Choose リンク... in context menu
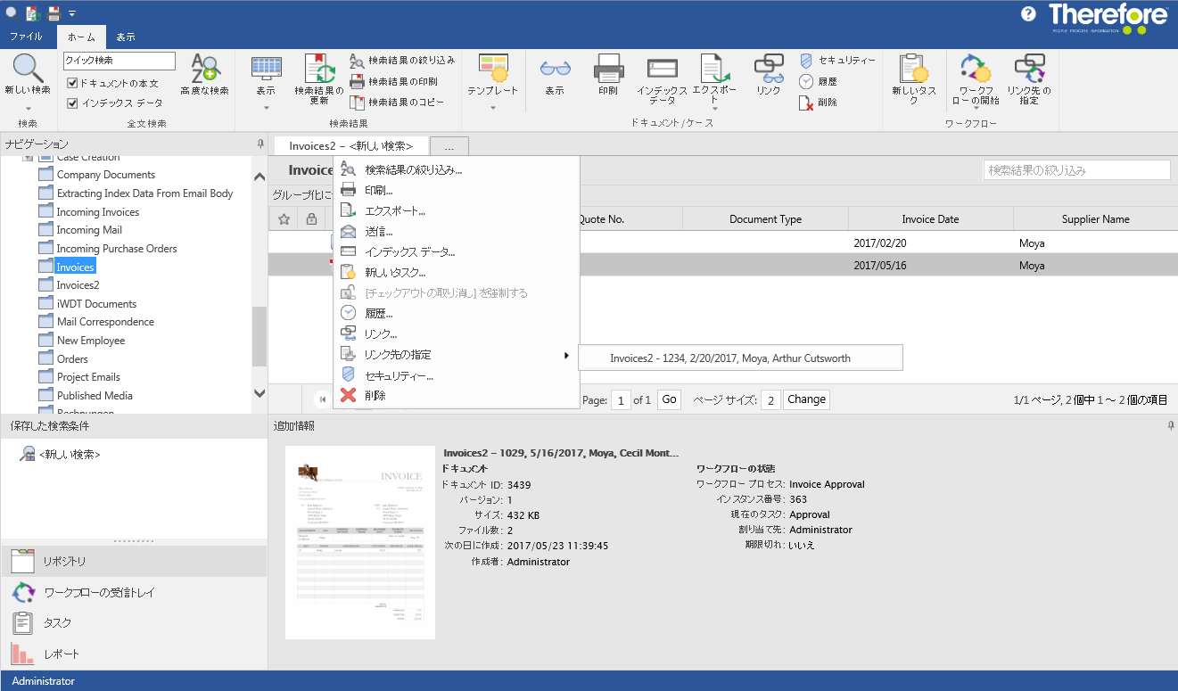 pyautogui.click(x=457, y=333)
